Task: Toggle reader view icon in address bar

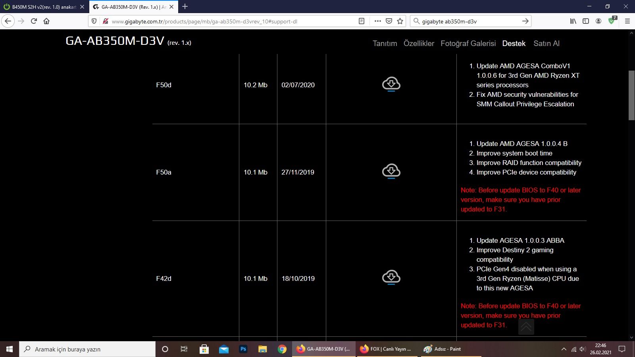Action: coord(362,21)
